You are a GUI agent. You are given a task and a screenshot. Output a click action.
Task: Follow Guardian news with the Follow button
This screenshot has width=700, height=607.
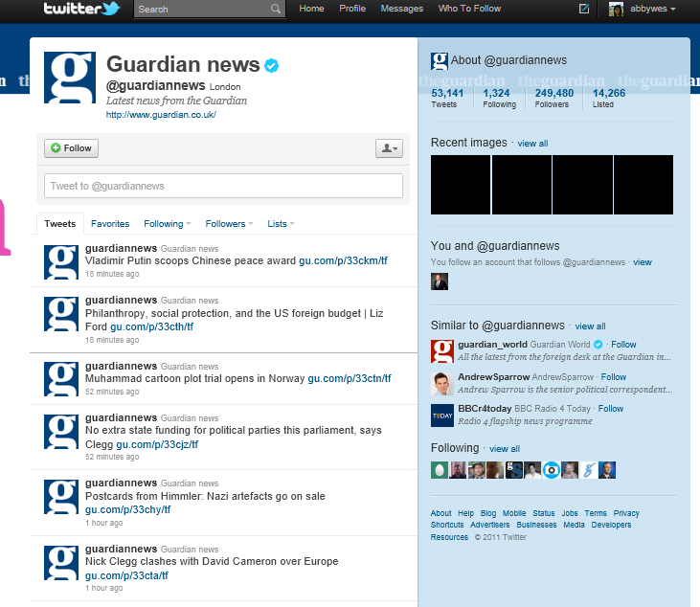71,148
